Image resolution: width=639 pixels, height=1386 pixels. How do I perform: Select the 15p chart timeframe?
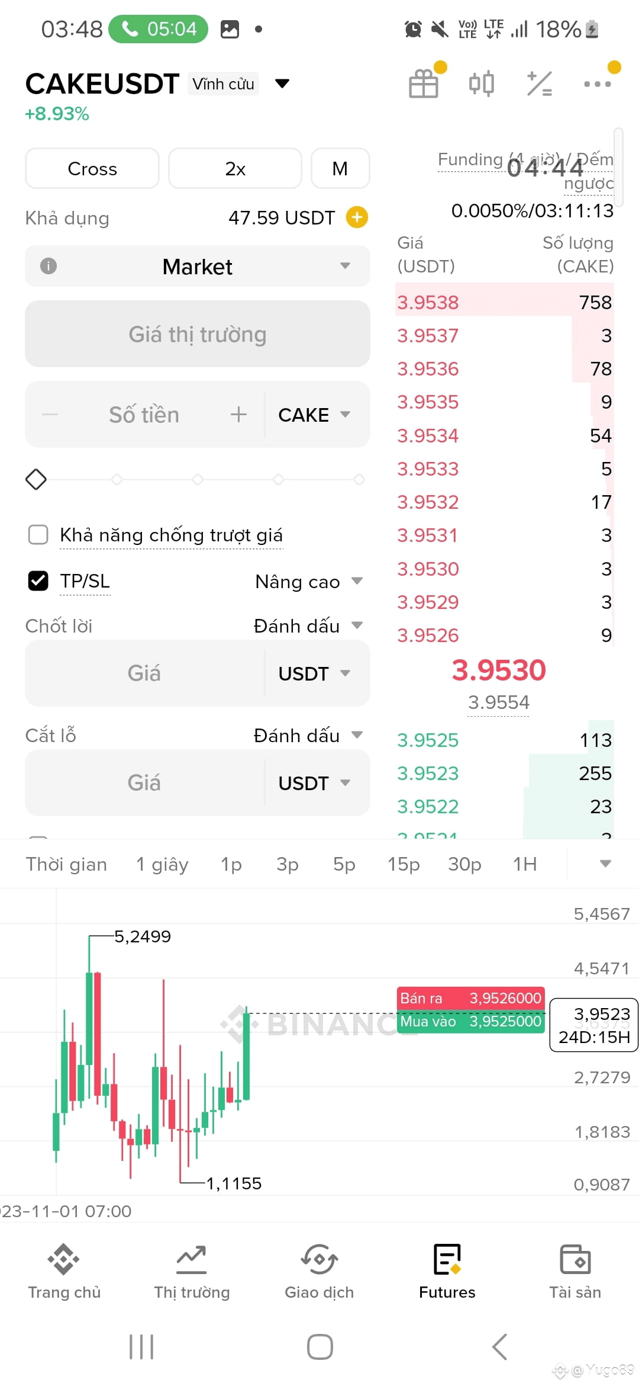pyautogui.click(x=404, y=864)
